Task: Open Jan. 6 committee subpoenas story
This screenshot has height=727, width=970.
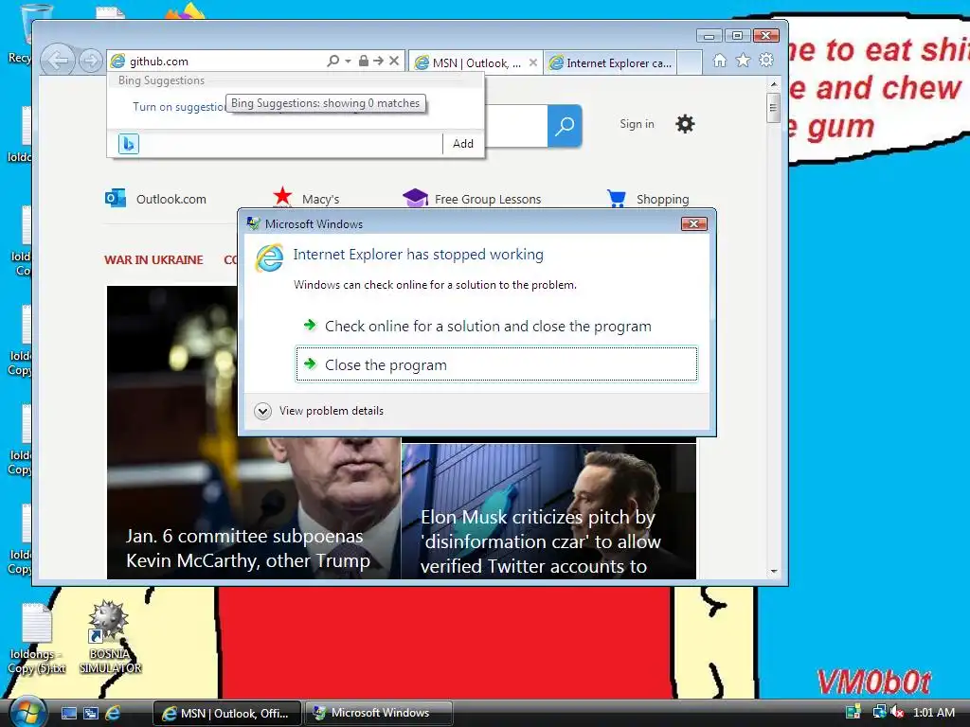Action: (x=247, y=548)
